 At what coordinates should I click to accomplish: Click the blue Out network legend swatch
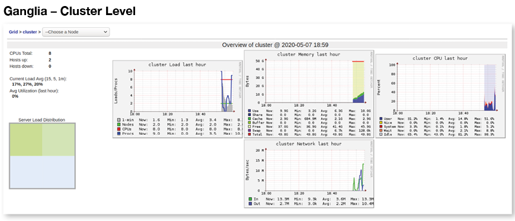[250, 203]
